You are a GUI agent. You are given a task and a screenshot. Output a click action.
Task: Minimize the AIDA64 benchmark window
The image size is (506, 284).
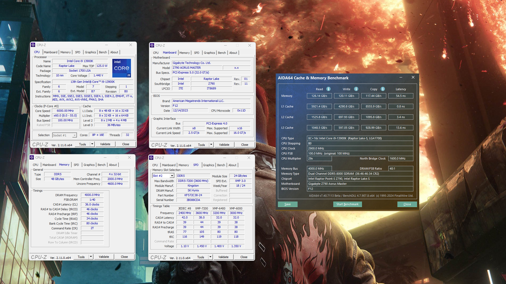point(401,78)
